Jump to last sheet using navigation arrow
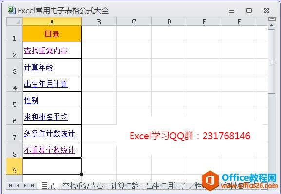 point(32,185)
